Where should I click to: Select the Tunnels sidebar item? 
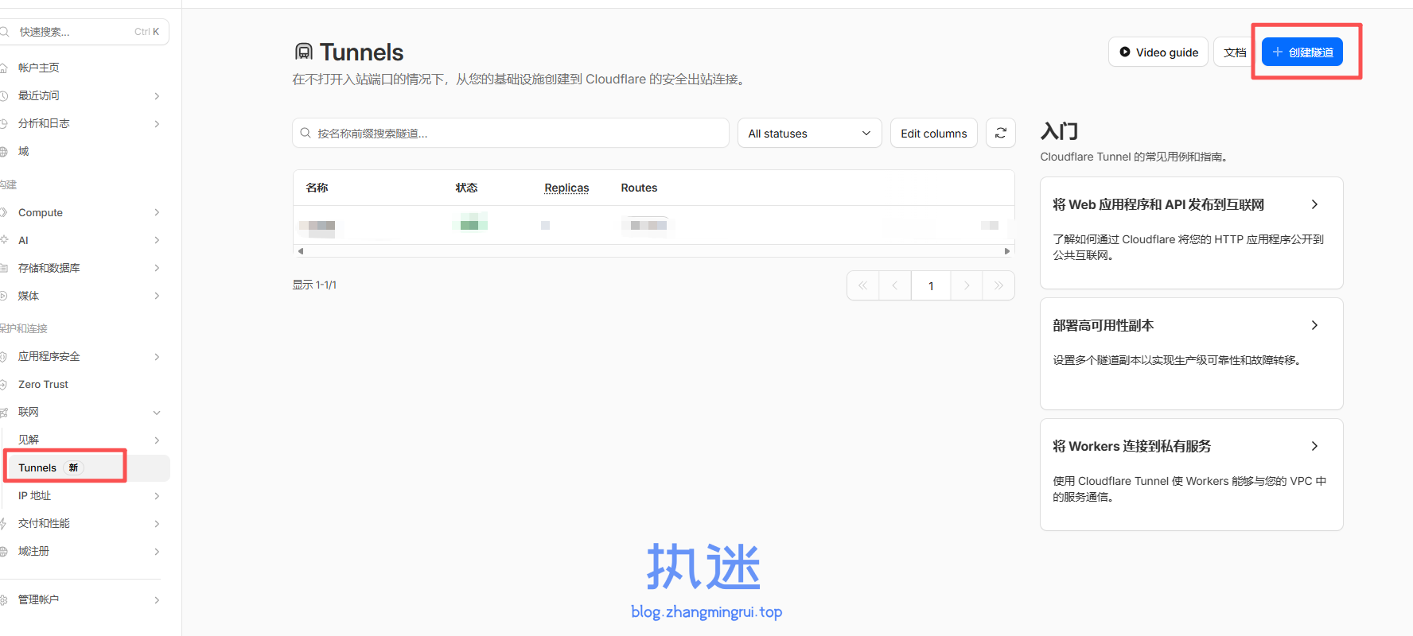click(x=88, y=467)
